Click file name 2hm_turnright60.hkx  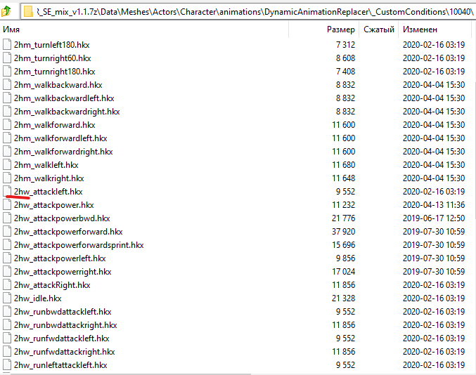click(x=52, y=58)
